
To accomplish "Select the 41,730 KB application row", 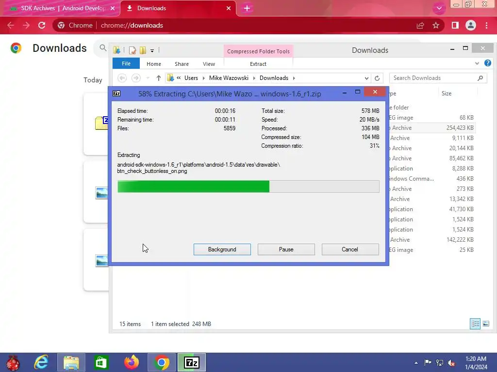I will 431,209.
